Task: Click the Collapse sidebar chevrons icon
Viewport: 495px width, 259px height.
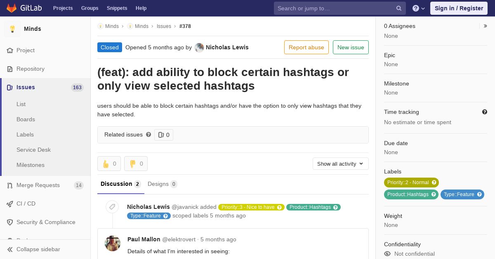Action: click(x=10, y=250)
